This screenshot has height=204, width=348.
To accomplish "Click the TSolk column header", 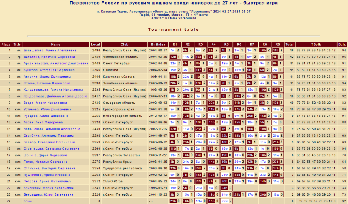I will point(316,44).
